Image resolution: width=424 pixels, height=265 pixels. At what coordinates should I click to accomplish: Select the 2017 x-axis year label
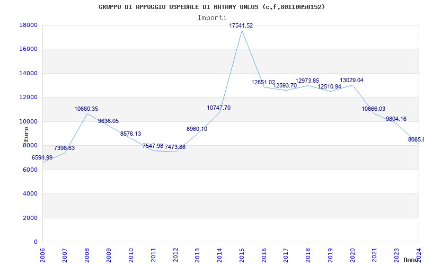point(286,255)
